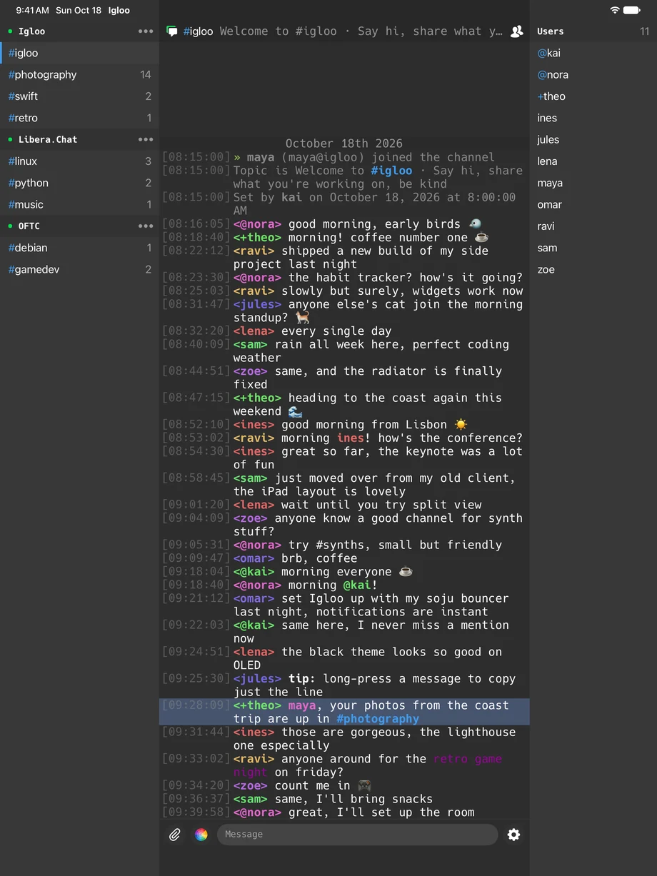Image resolution: width=657 pixels, height=876 pixels.
Task: Open the attachment paperclip button
Action: (x=174, y=835)
